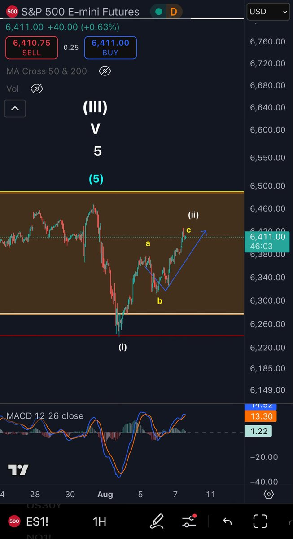Select the (III) wave label annotation
The width and height of the screenshot is (293, 539).
(x=96, y=107)
